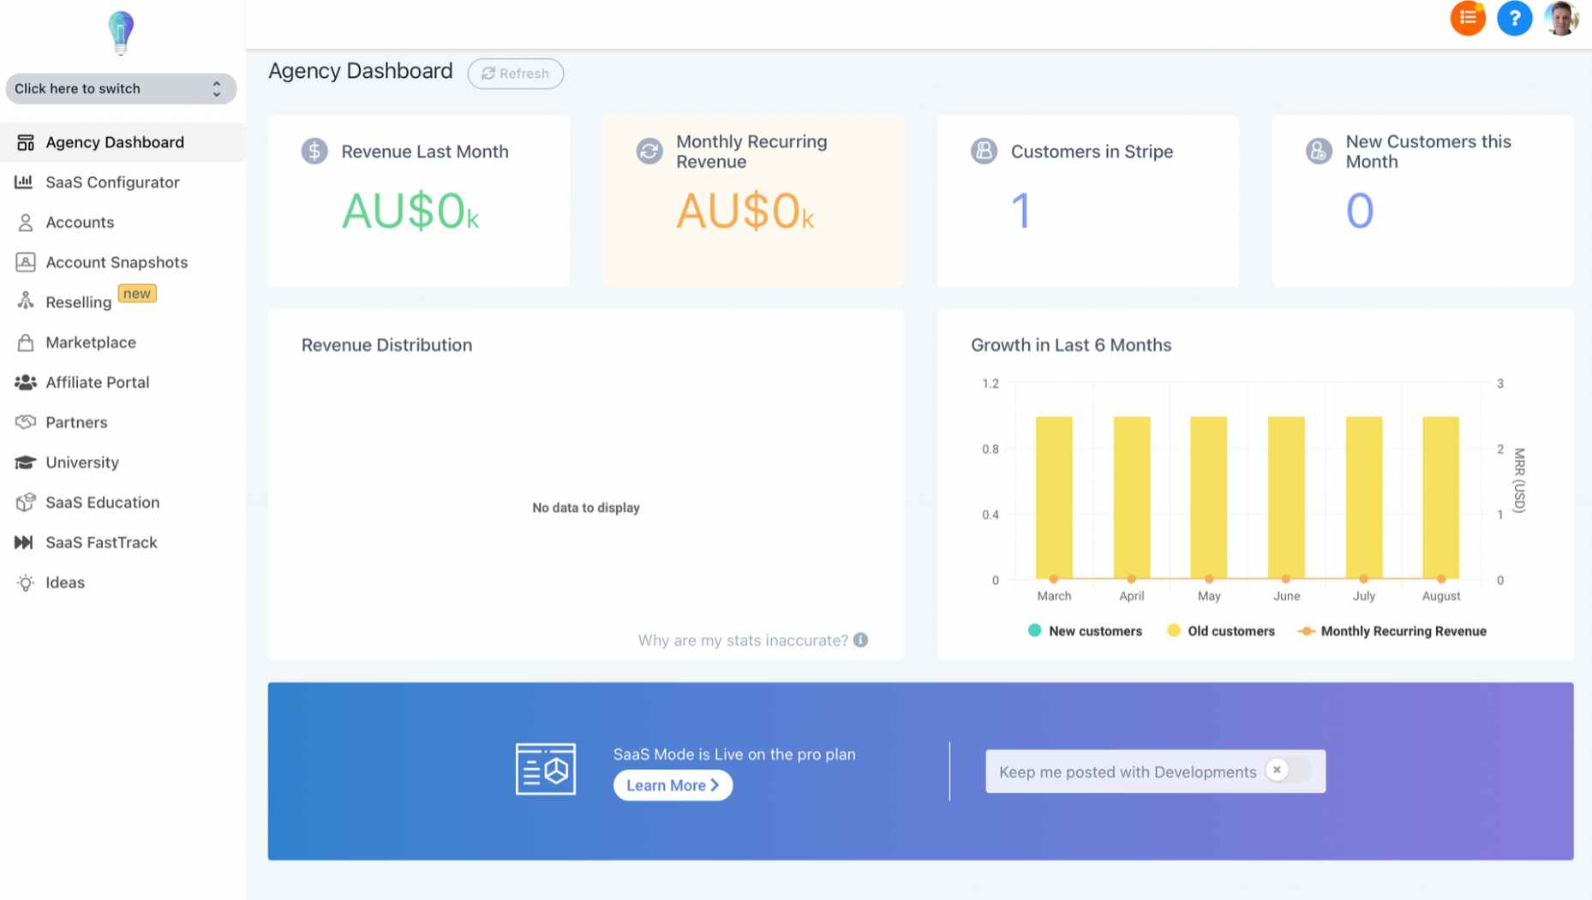Click the Affiliate Portal people icon

(26, 382)
